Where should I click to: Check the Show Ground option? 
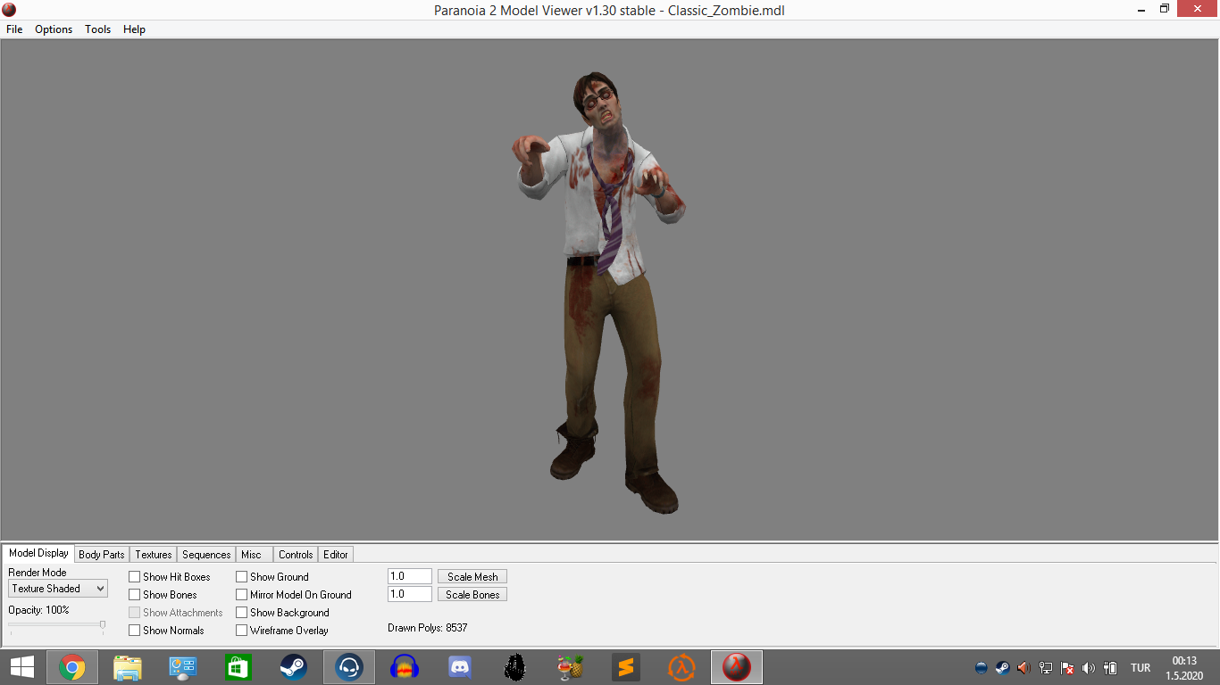[241, 577]
